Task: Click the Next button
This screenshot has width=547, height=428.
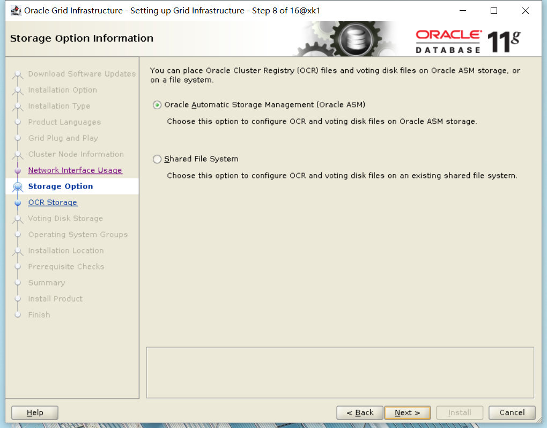Action: [x=407, y=412]
